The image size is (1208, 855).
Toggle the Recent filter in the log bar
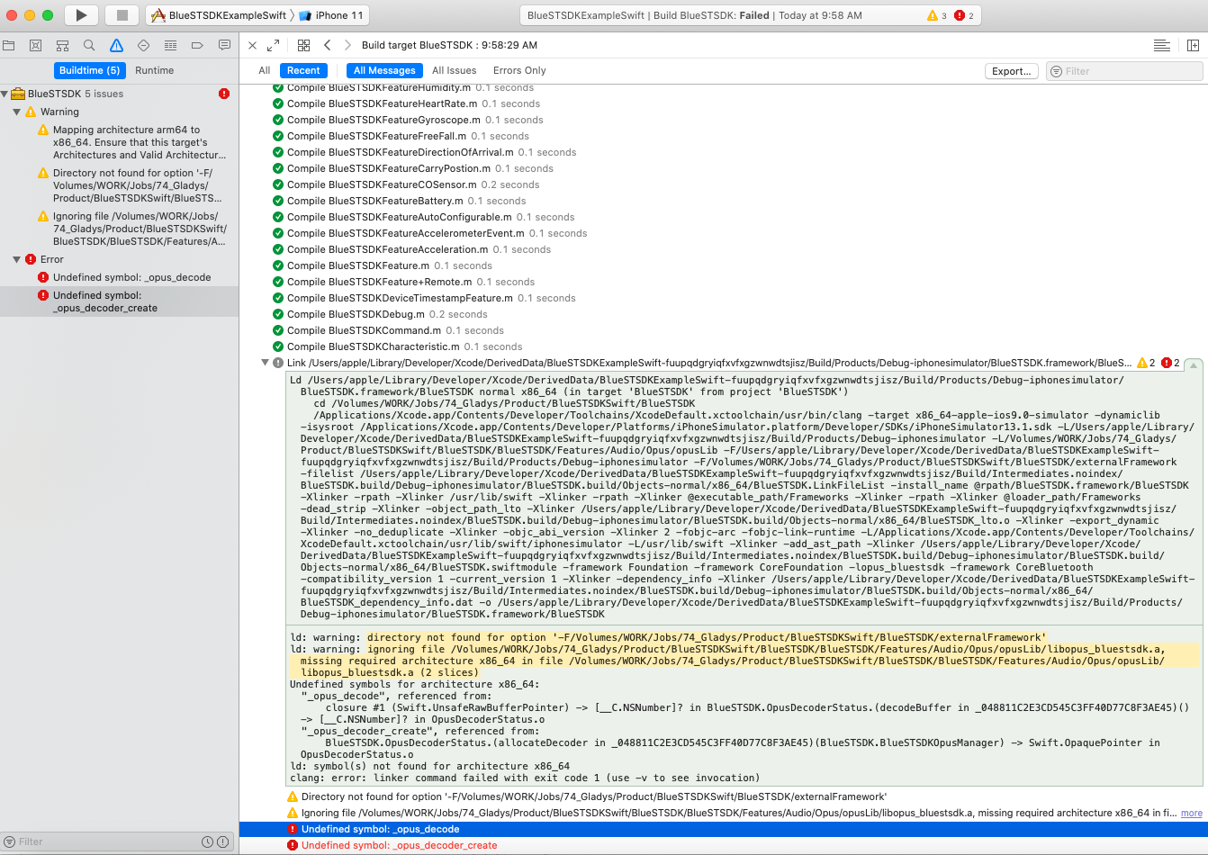point(303,70)
